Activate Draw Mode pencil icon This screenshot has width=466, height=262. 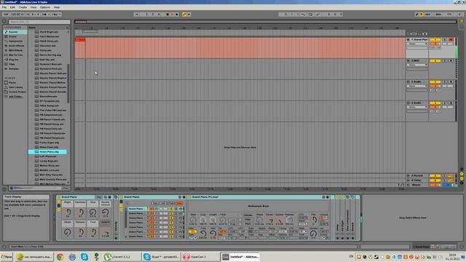pos(416,15)
